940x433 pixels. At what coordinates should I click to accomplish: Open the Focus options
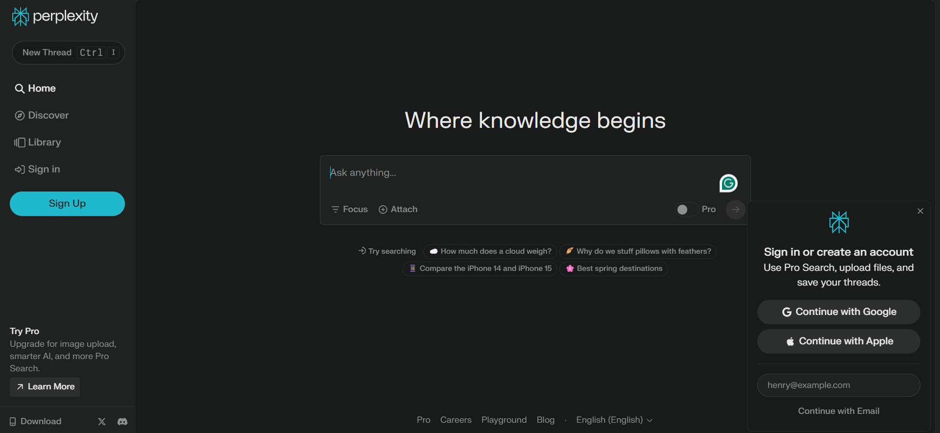click(x=349, y=209)
